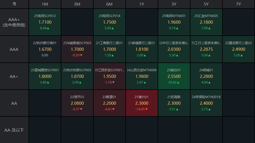Open the 22杭州银行债01 bond cell
The image size is (255, 143).
(45, 49)
